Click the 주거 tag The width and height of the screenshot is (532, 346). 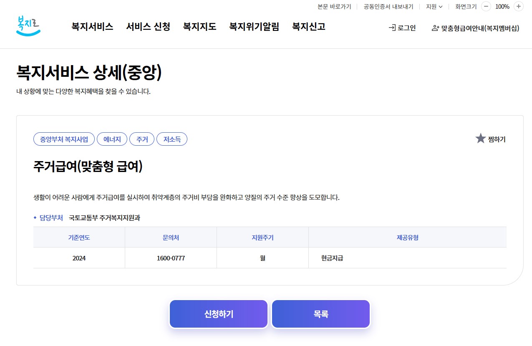(142, 139)
